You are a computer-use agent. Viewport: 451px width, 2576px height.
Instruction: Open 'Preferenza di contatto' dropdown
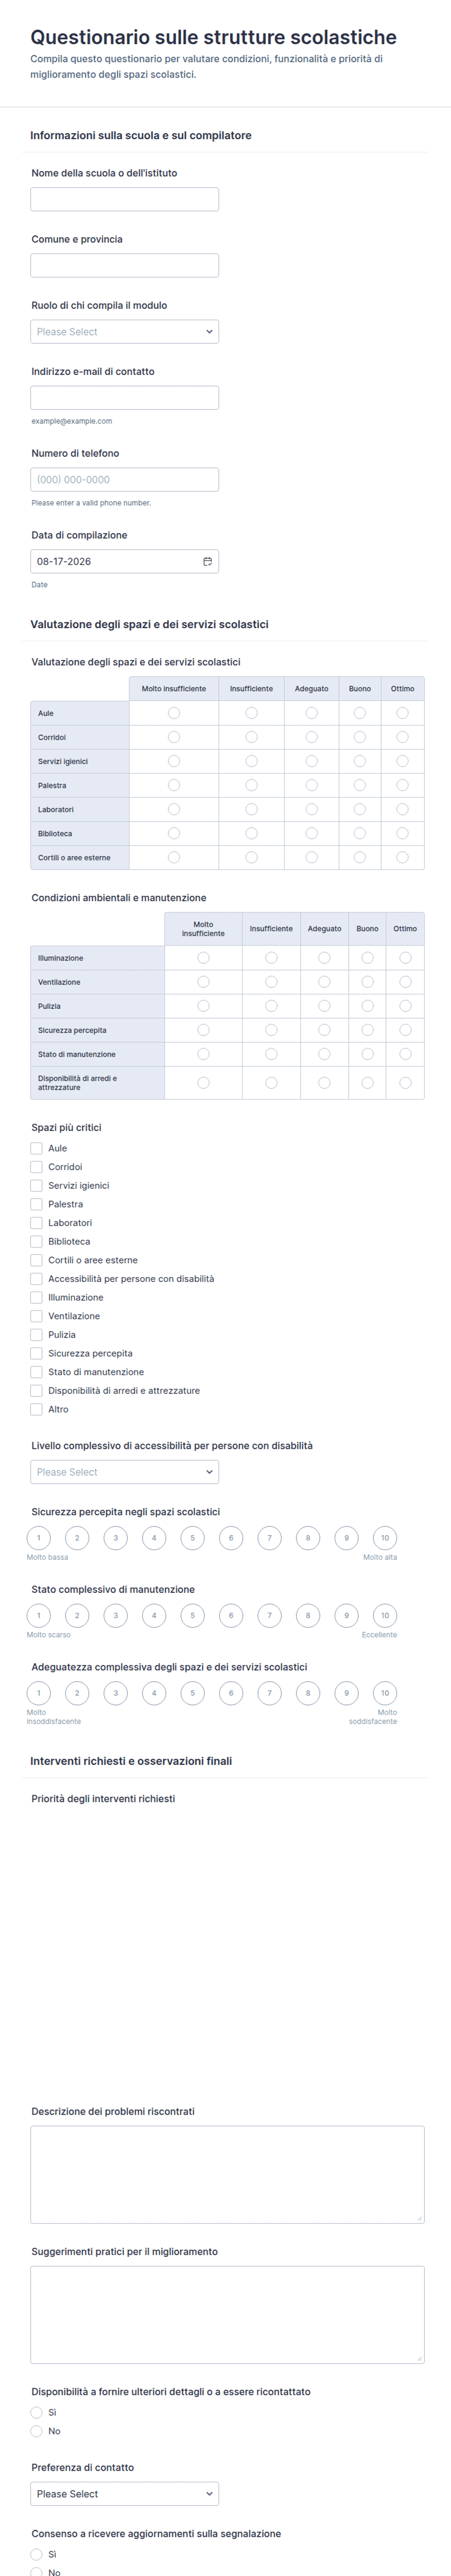tap(124, 2493)
